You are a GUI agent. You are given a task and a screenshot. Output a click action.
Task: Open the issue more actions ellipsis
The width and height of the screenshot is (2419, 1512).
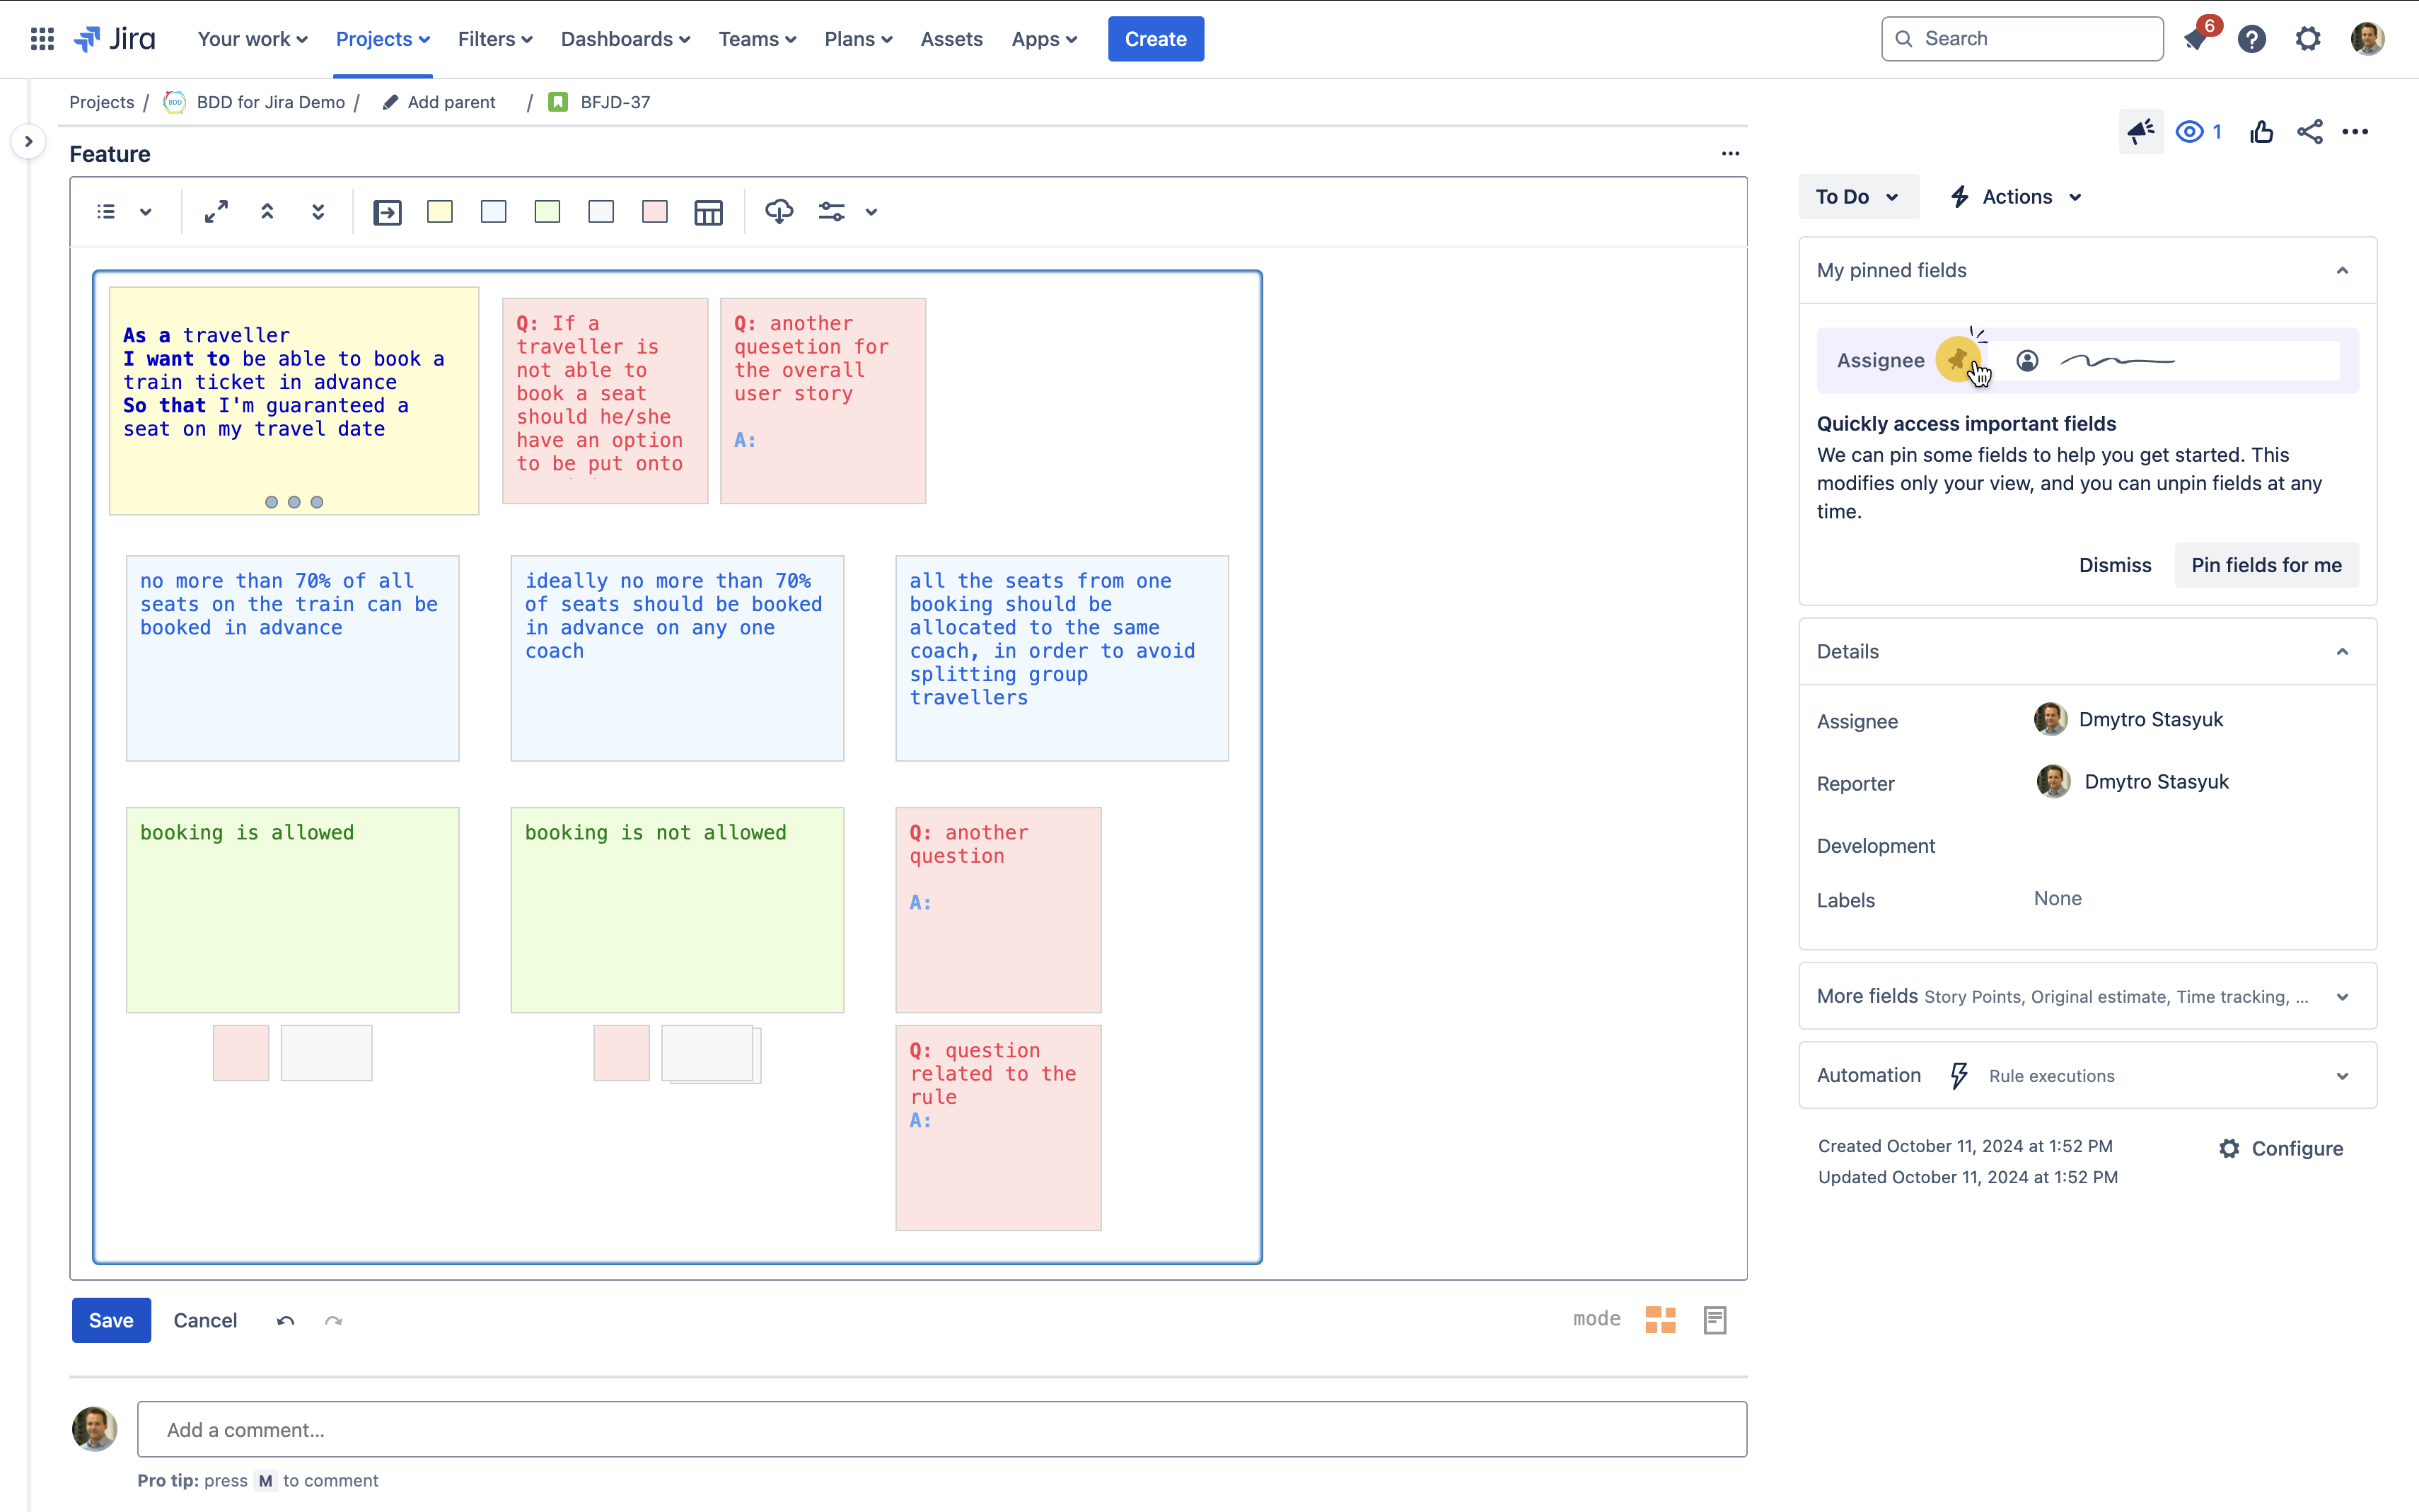(x=2355, y=132)
